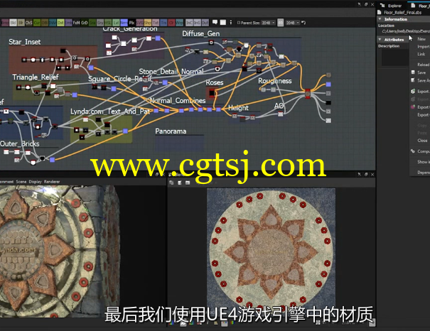This screenshot has height=331, width=430.
Task: Click the Gry grayscale conversion node icon
Action: [100, 23]
